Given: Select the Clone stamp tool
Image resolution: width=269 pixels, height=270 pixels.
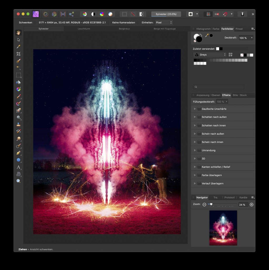Looking at the screenshot, I should (x=18, y=124).
